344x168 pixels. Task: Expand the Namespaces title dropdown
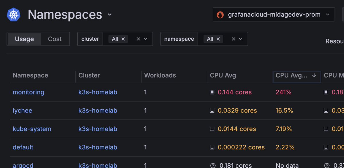pos(110,15)
